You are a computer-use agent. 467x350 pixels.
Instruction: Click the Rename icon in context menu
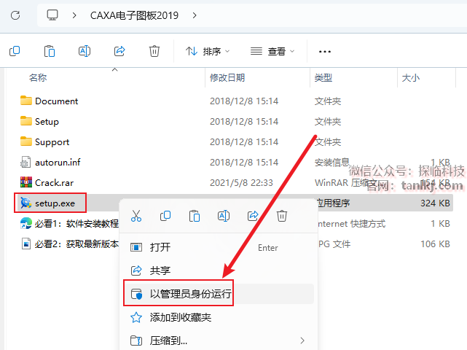tap(224, 216)
